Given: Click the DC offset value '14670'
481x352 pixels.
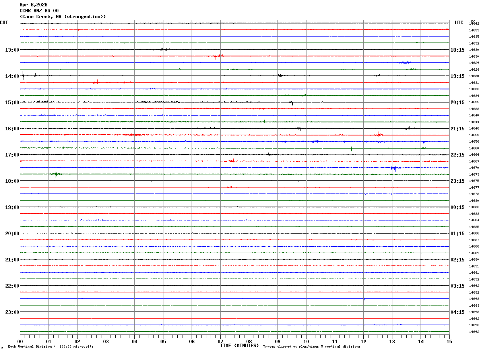Looking at the screenshot, I should (474, 168).
